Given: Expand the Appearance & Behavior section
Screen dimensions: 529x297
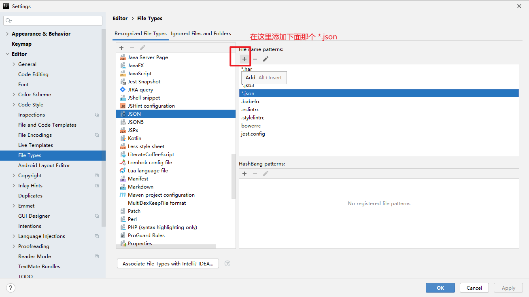Looking at the screenshot, I should (x=7, y=34).
